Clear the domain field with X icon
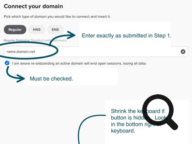This screenshot has width=192, height=144. point(183,52)
